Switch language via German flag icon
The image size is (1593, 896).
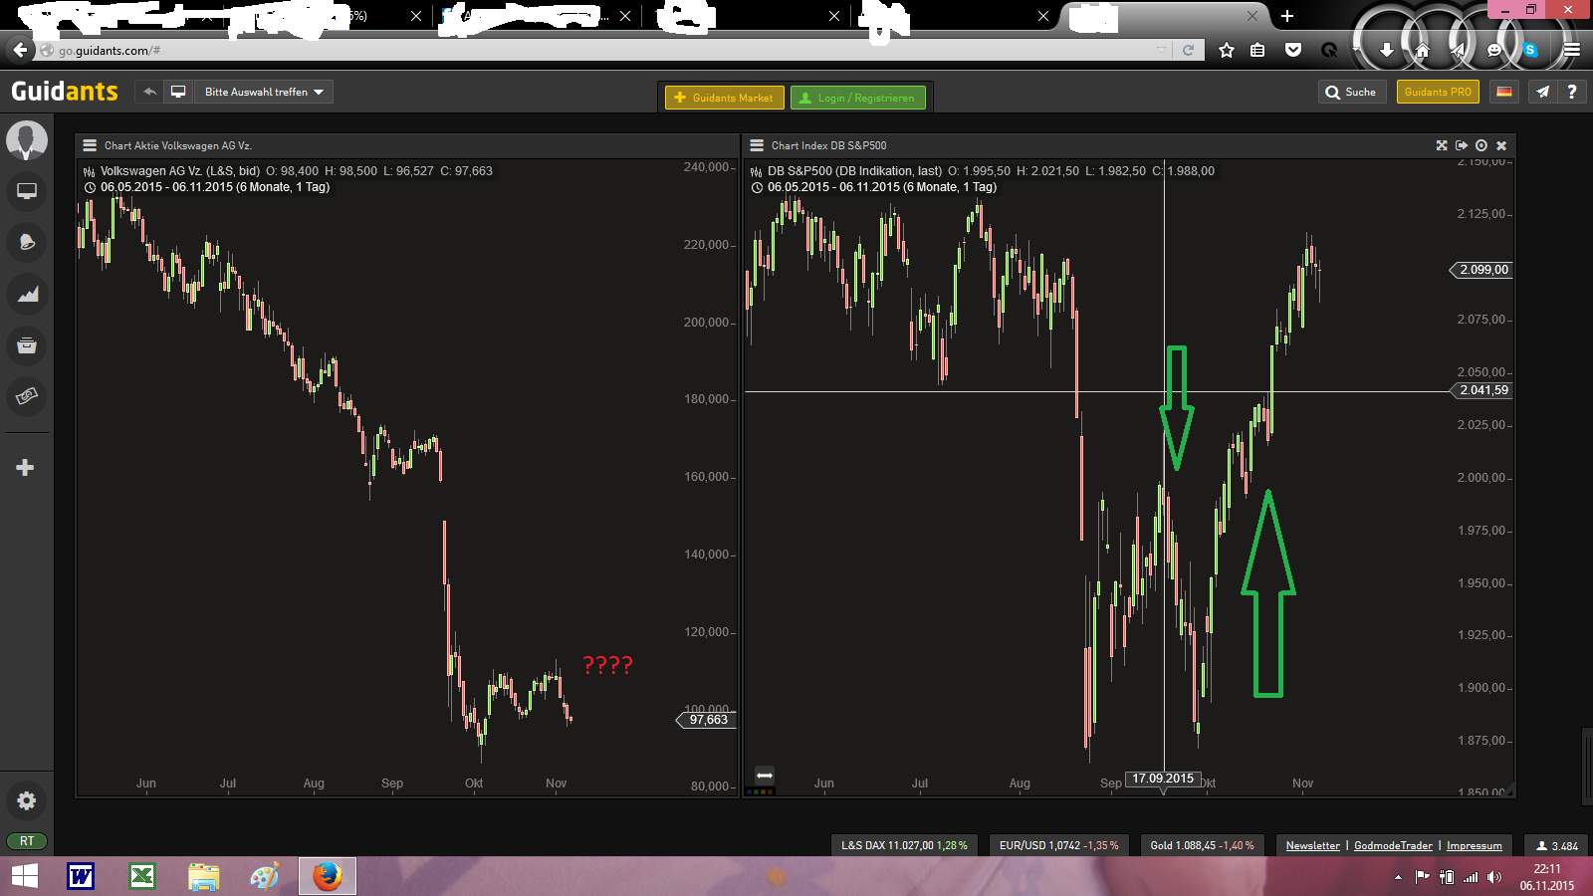pos(1504,92)
